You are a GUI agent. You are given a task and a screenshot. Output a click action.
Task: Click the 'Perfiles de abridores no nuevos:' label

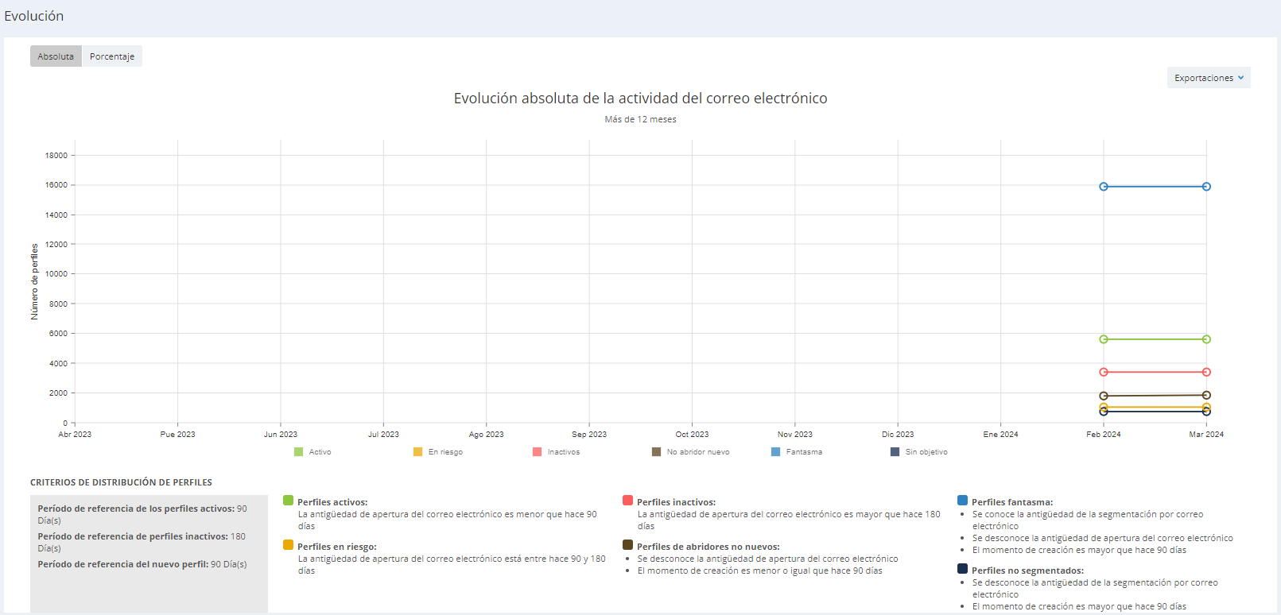(708, 547)
